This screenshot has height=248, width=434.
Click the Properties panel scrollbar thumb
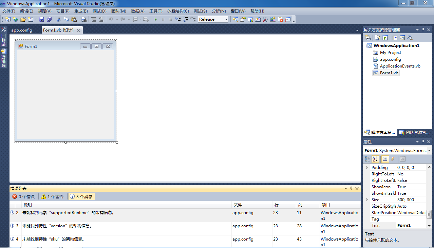coord(429,214)
